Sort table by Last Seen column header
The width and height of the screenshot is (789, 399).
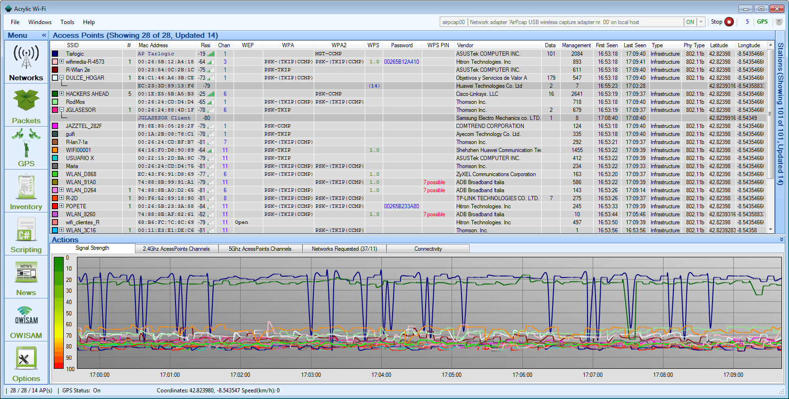pyautogui.click(x=635, y=45)
